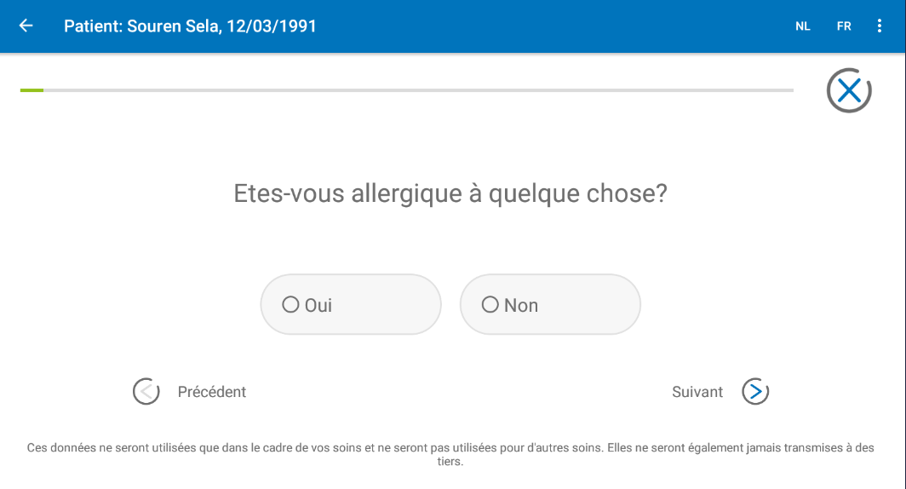Click the green filled progress bar segment
Image resolution: width=906 pixels, height=489 pixels.
click(x=32, y=90)
